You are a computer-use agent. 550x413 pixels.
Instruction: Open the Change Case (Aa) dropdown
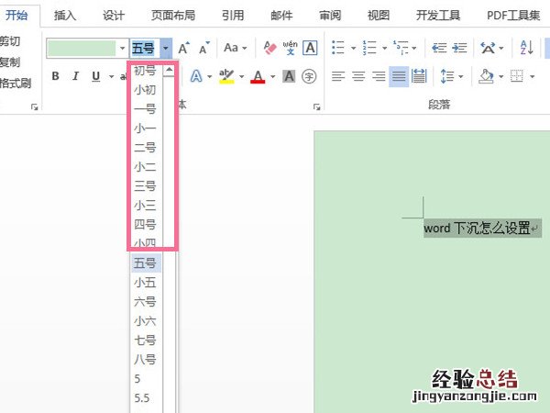tap(235, 48)
